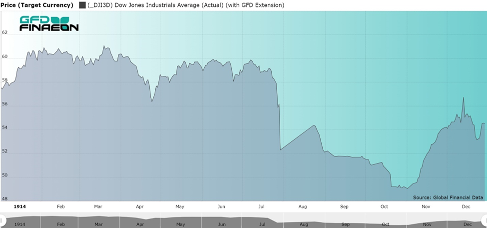Click Feb in the bottom range navigator
This screenshot has width=487, height=228.
click(x=61, y=224)
